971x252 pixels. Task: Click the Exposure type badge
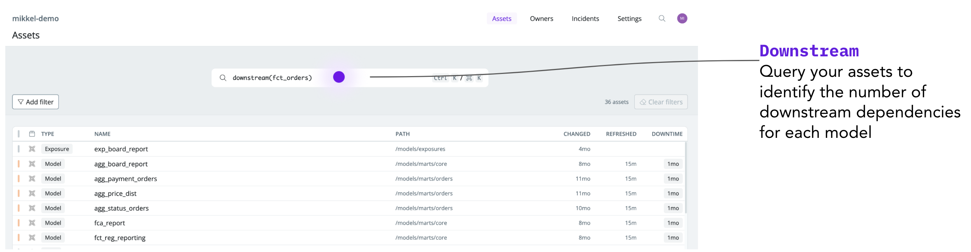point(56,149)
